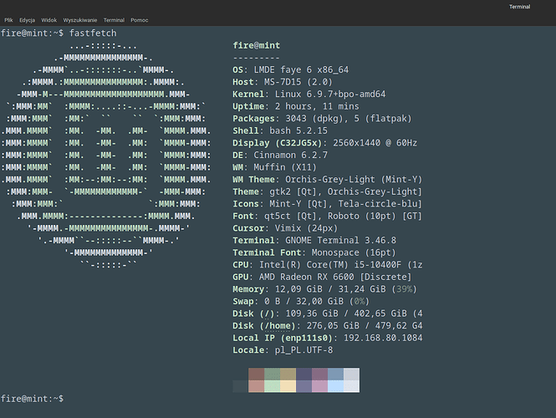Viewport: 556px width, 418px height.
Task: Click the 'Display (C32JG5x)' line
Action: tap(324, 143)
